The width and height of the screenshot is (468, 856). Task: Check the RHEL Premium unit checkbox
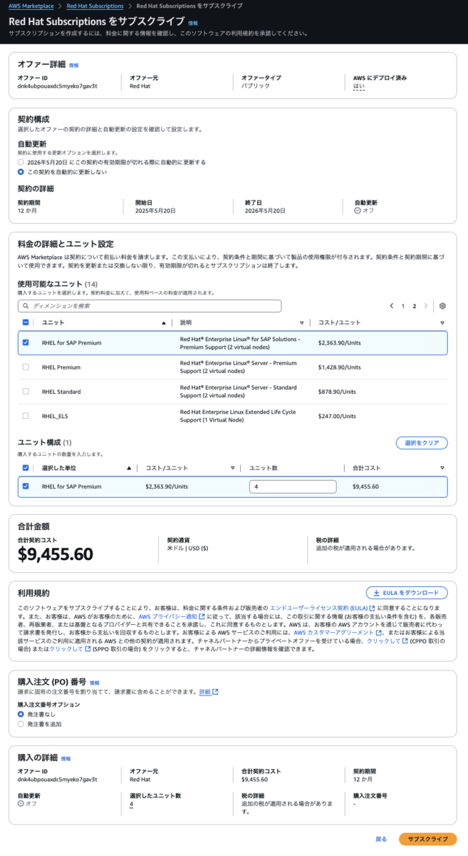[x=26, y=367]
